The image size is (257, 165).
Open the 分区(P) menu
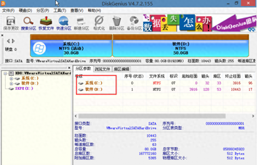click(x=43, y=11)
